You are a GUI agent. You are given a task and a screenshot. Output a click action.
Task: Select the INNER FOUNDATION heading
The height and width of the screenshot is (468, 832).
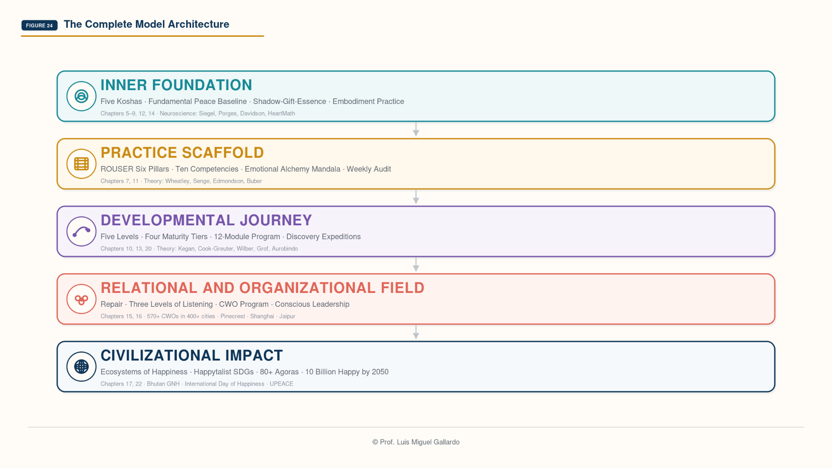(176, 85)
